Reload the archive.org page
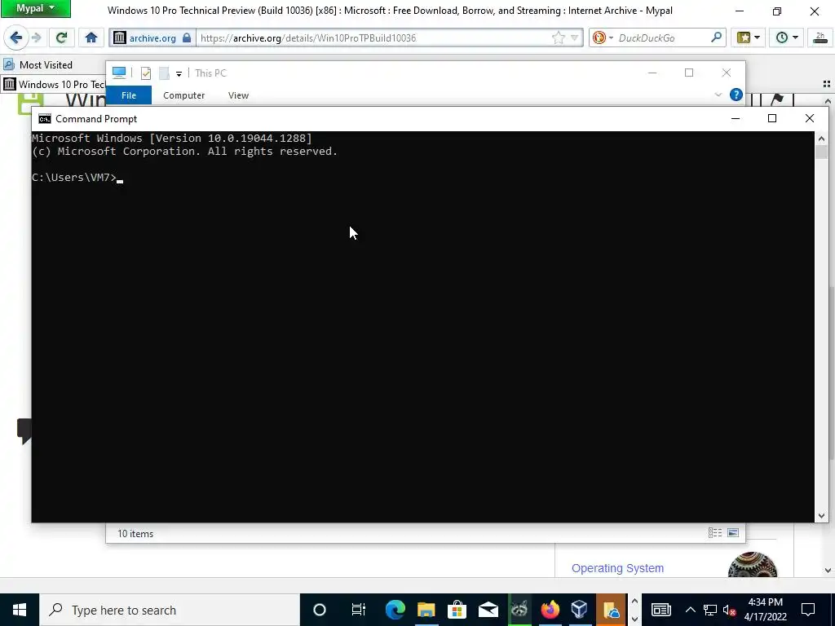 (61, 37)
